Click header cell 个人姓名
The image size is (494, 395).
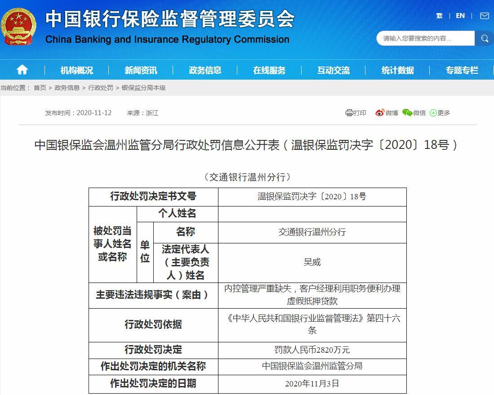[178, 214]
